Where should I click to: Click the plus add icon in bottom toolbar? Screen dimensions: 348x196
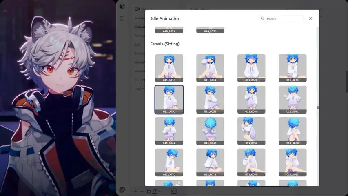pyautogui.click(x=135, y=191)
